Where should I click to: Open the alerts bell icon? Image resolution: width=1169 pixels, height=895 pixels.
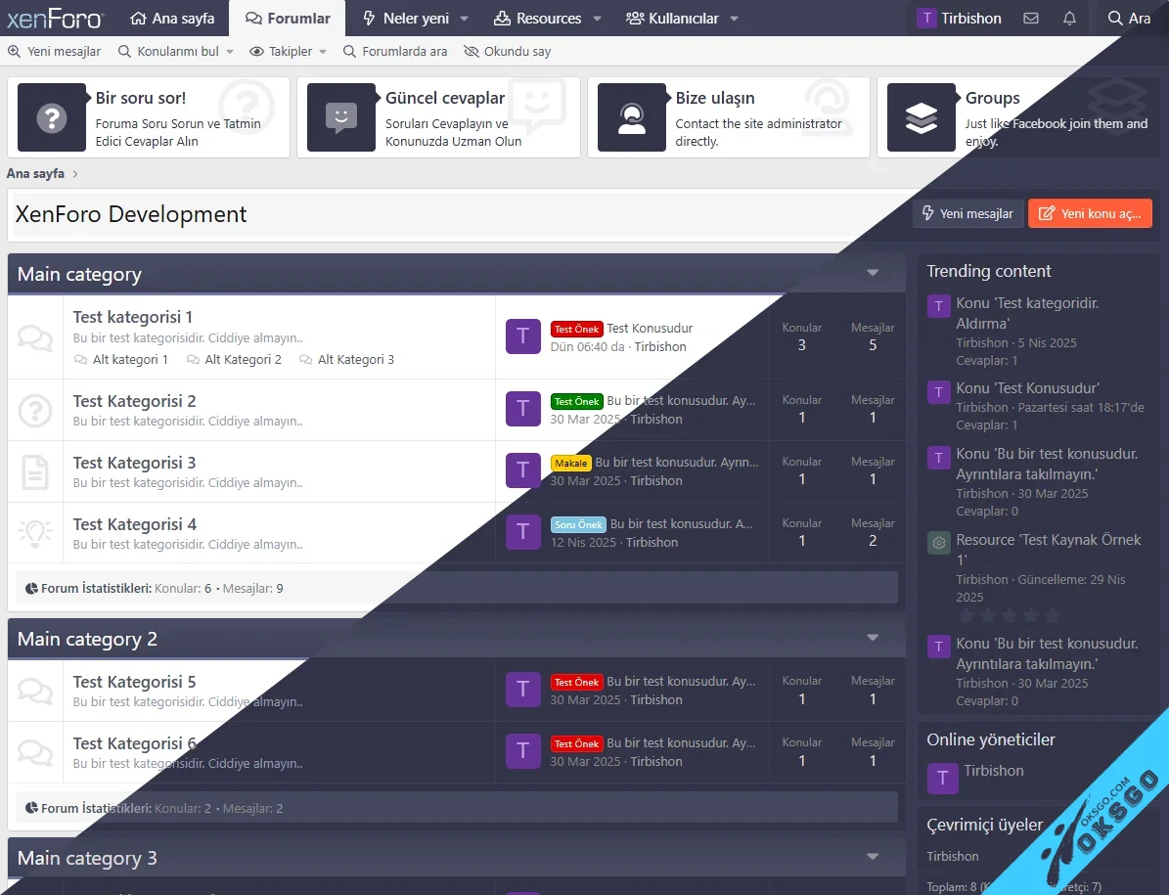point(1069,19)
